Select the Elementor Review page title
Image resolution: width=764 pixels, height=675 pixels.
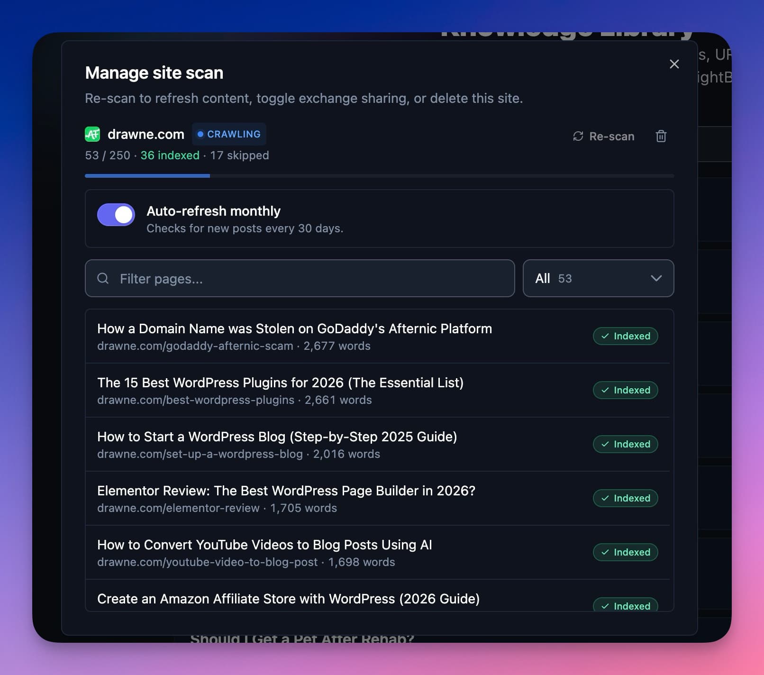coord(286,491)
